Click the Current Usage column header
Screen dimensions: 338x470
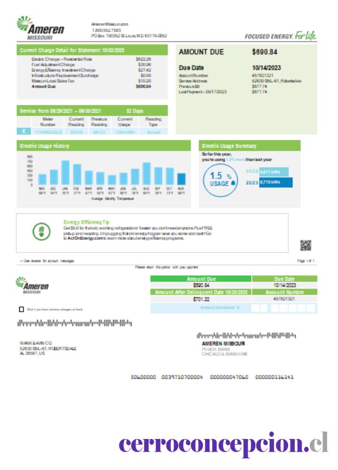[x=124, y=122]
